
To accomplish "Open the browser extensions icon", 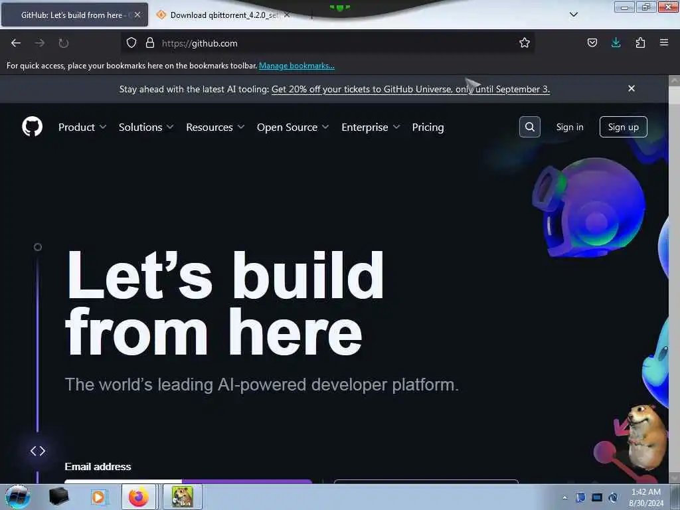I will pyautogui.click(x=640, y=43).
